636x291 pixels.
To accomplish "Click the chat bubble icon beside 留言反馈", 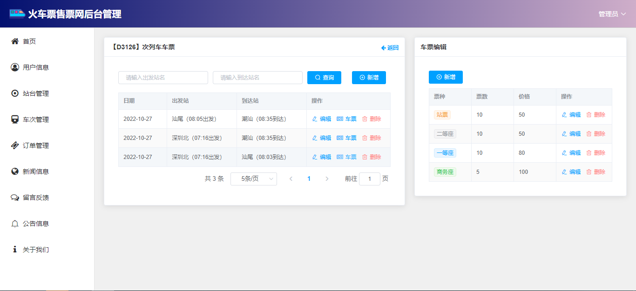I will 15,198.
